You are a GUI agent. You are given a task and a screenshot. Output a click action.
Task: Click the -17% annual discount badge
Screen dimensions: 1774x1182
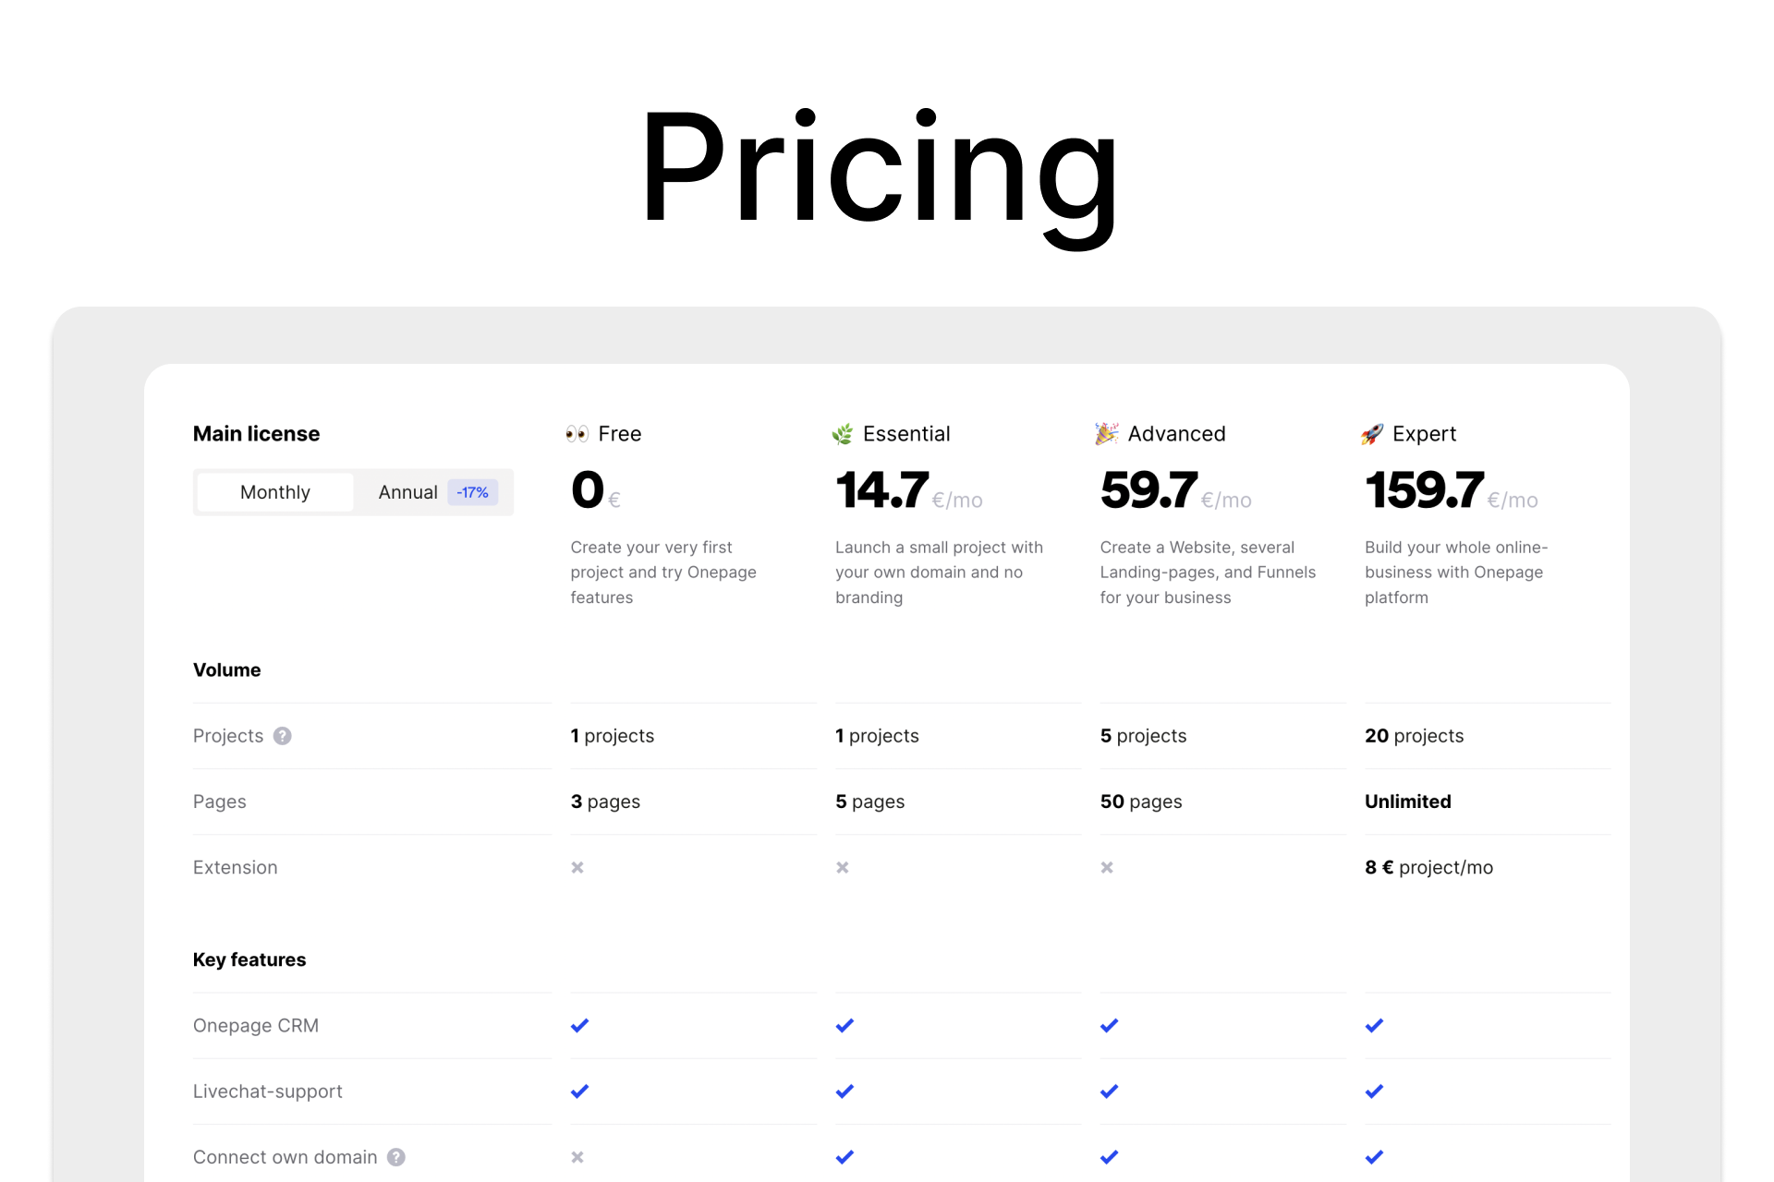pos(472,492)
